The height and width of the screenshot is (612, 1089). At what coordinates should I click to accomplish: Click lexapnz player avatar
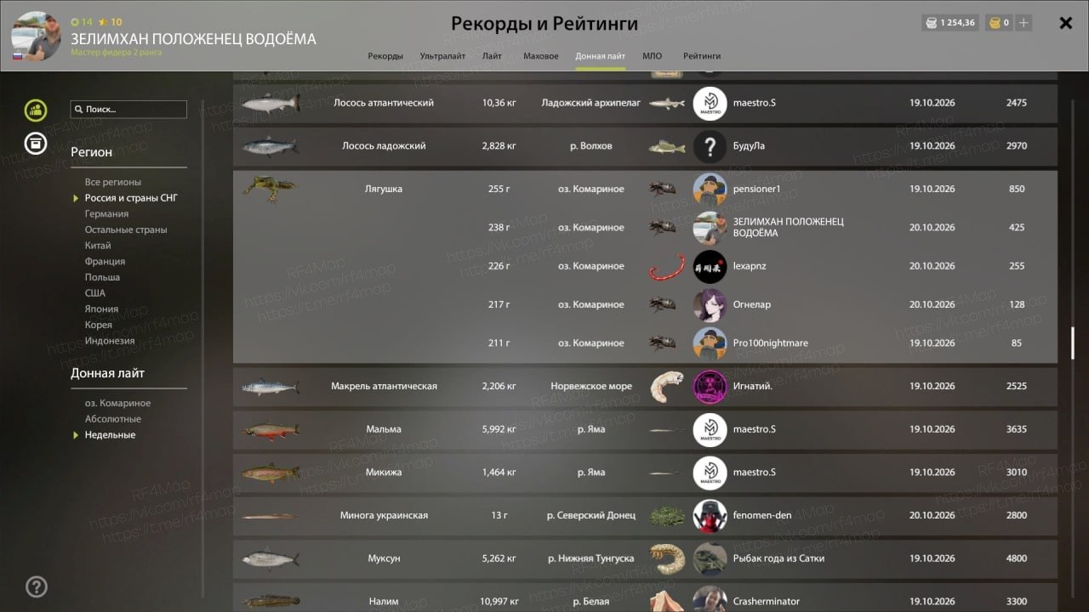[x=710, y=266]
